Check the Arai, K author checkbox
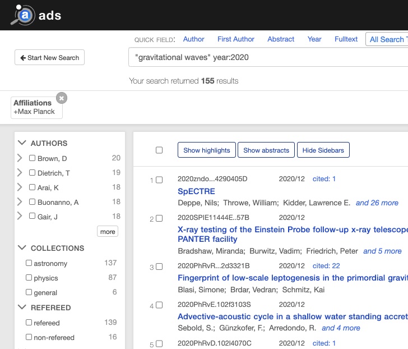 [33, 187]
